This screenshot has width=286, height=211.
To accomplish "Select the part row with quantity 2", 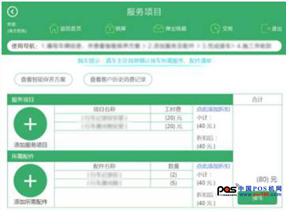I will [x=123, y=175].
